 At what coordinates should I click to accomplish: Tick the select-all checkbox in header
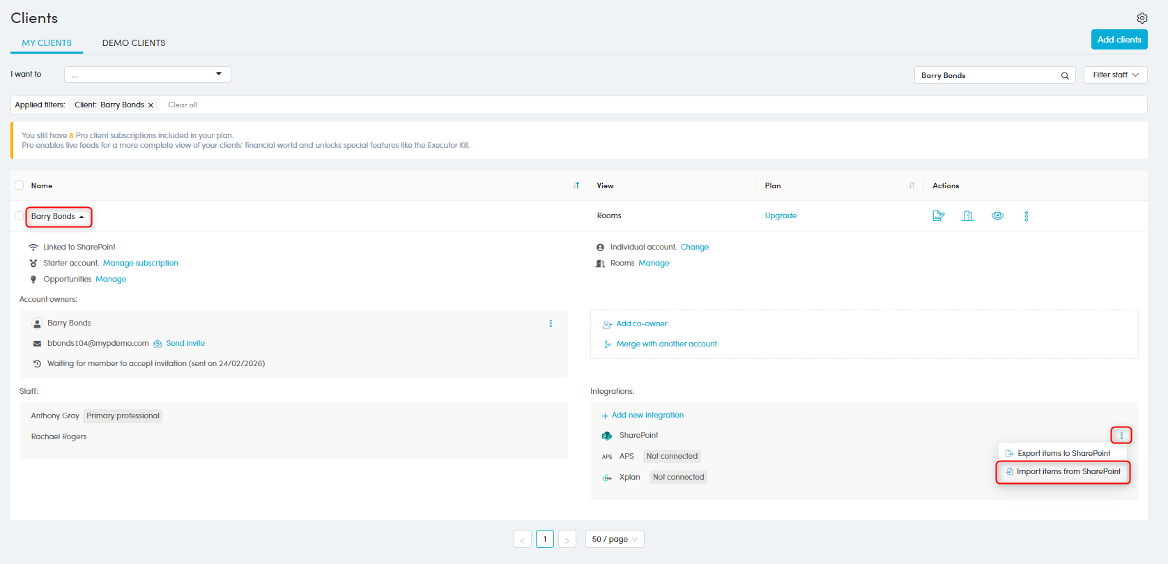(20, 185)
